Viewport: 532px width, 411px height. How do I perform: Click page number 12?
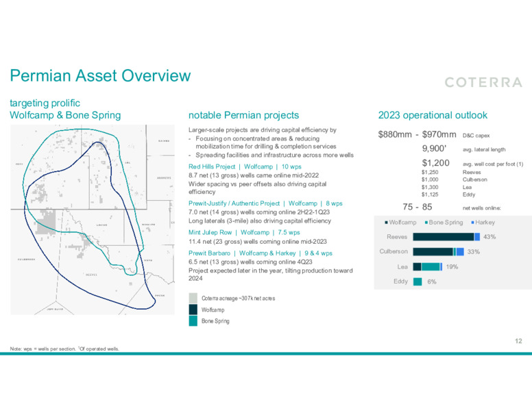pyautogui.click(x=518, y=341)
